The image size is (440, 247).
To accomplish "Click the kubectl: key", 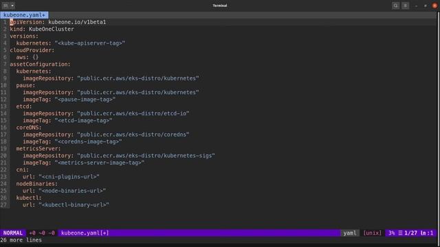I will 29,198.
